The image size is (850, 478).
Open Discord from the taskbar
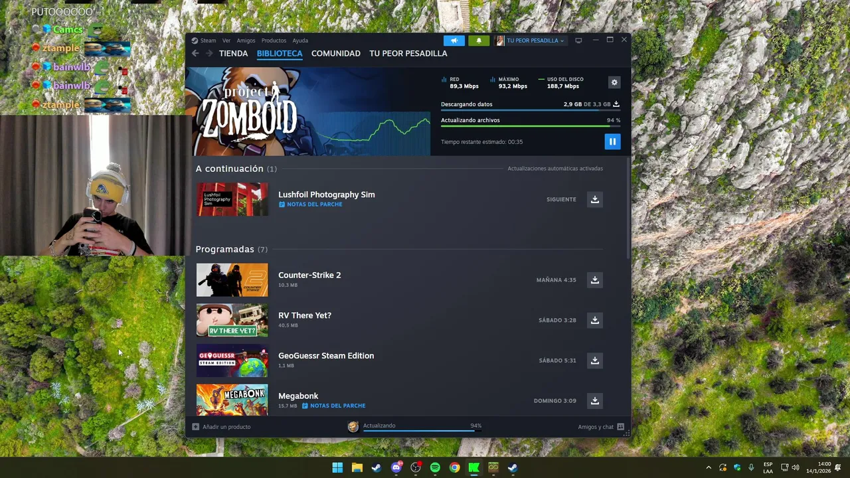(x=396, y=467)
